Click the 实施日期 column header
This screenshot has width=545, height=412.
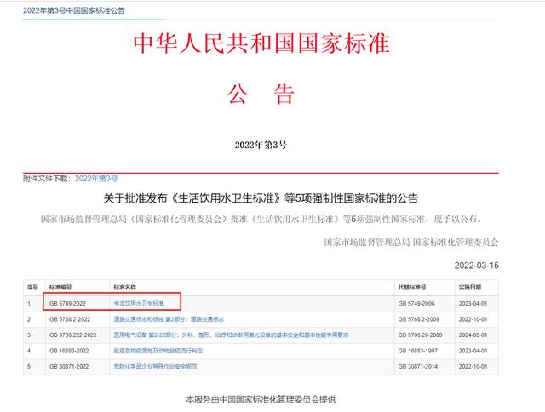click(x=469, y=287)
